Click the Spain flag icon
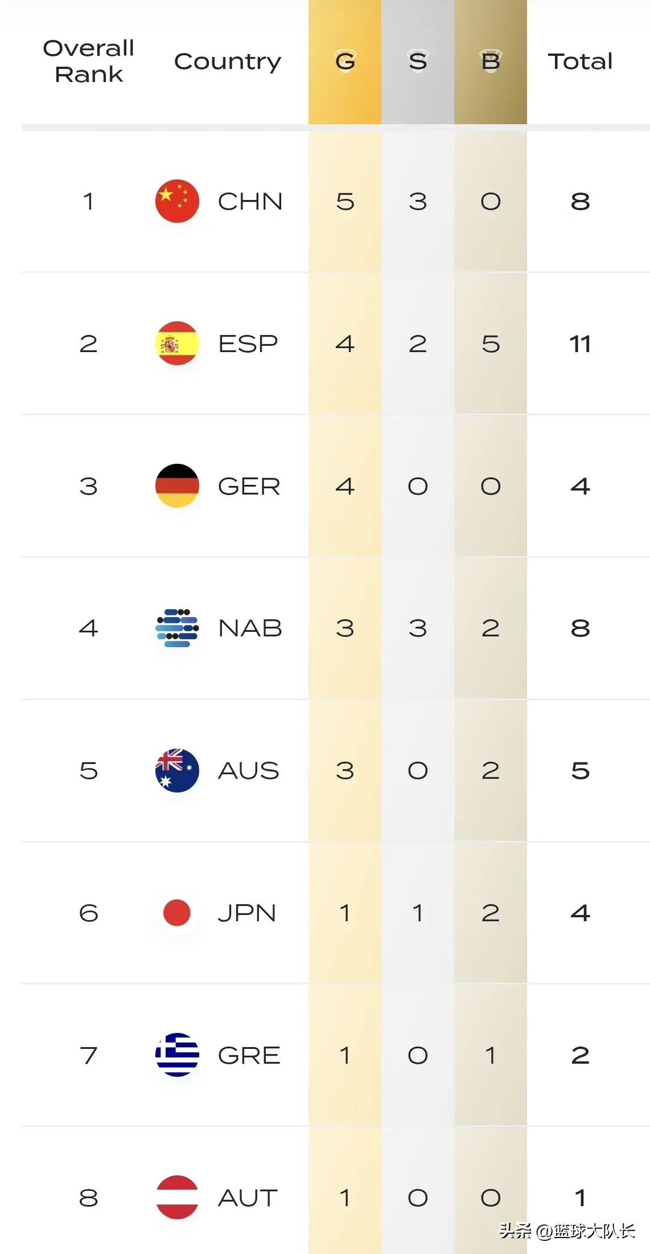This screenshot has width=650, height=1254. click(x=177, y=344)
